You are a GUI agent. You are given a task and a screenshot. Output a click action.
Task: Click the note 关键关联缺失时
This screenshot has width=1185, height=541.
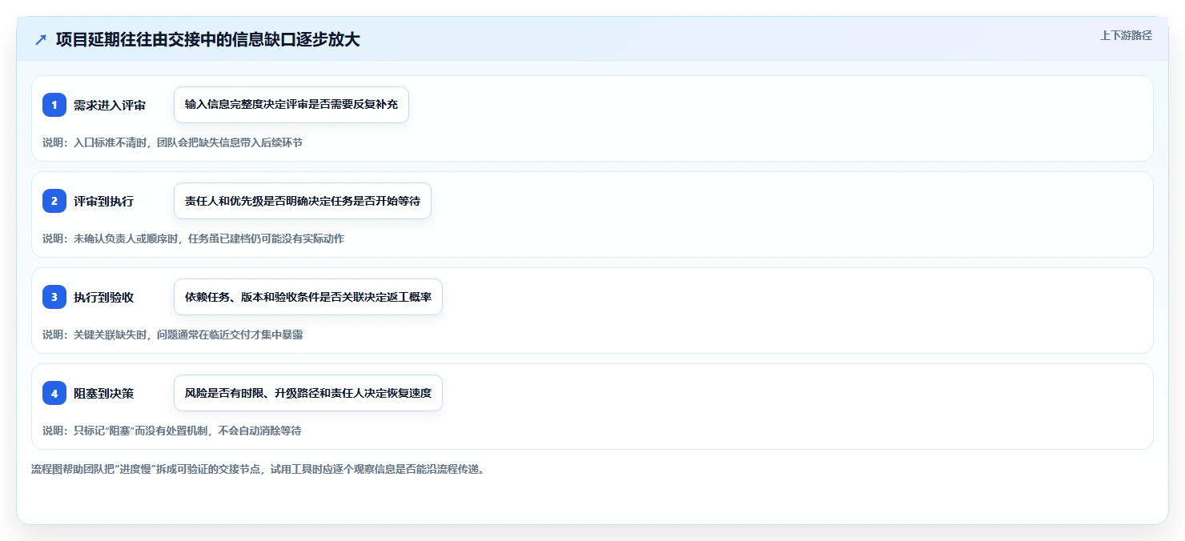click(x=172, y=335)
